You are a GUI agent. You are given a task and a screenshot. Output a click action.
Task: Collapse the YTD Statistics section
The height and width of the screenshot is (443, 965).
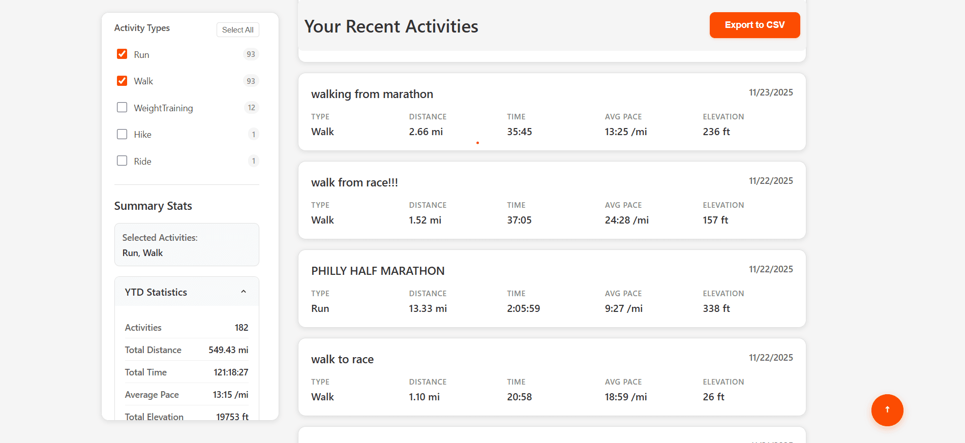[244, 291]
